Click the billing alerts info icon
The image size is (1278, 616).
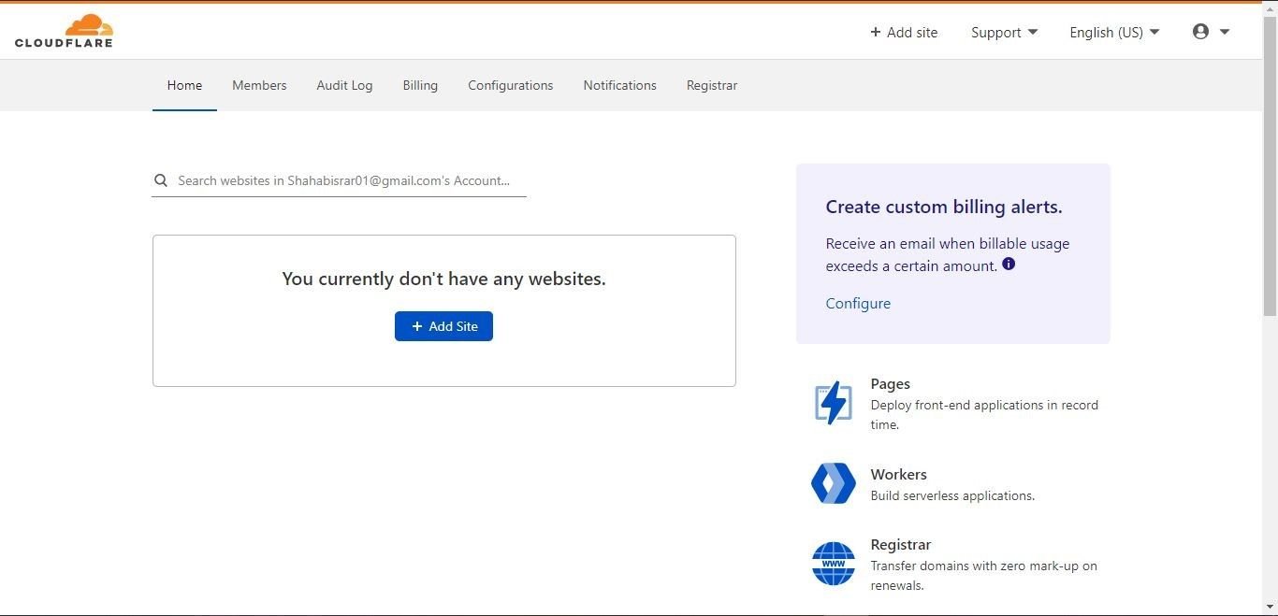[x=1009, y=265]
